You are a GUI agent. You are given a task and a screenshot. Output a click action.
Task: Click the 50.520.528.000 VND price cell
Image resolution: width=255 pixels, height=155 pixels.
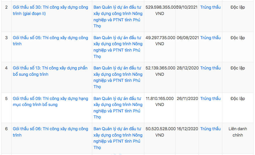160,132
